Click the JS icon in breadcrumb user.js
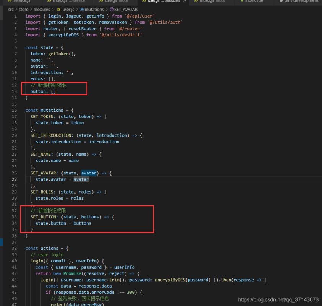Viewport: 322px width, 306px height. (x=58, y=9)
